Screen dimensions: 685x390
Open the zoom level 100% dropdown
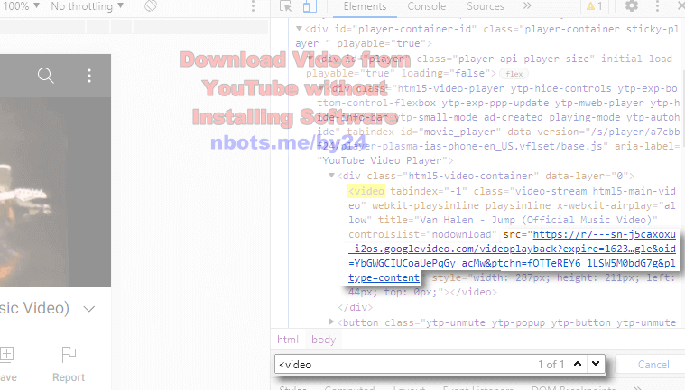coord(20,6)
